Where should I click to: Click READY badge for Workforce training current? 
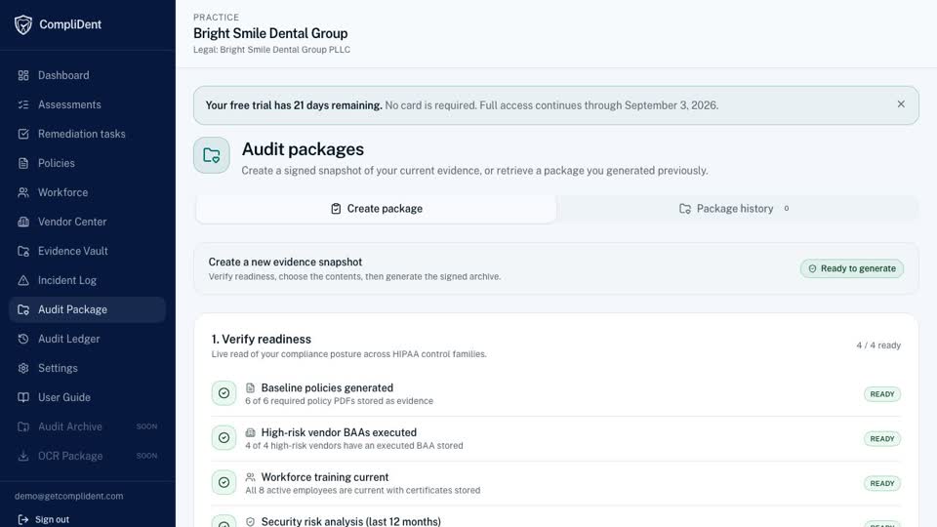coord(882,483)
